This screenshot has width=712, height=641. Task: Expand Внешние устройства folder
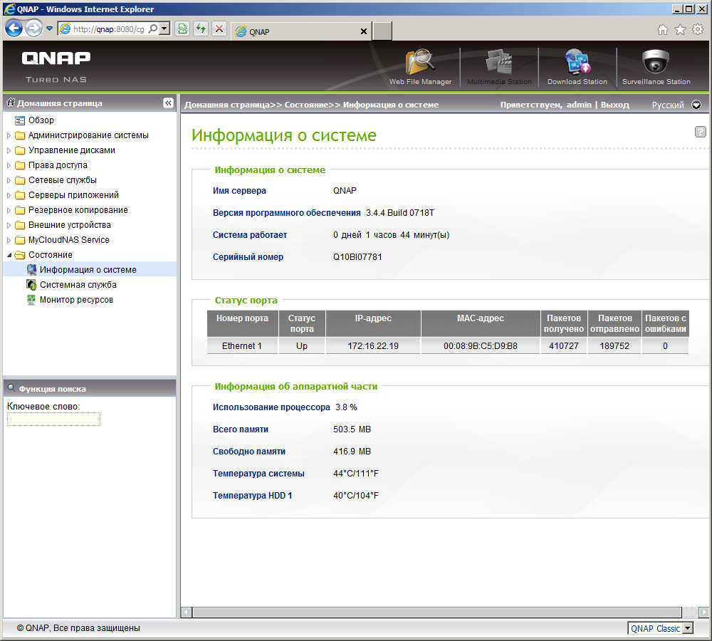coord(9,225)
